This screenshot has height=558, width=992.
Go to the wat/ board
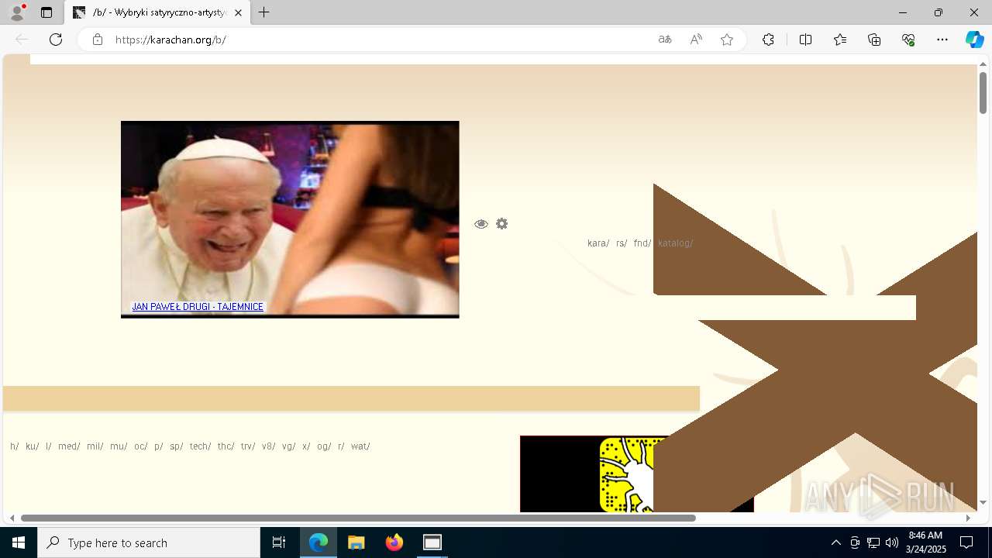pos(360,446)
